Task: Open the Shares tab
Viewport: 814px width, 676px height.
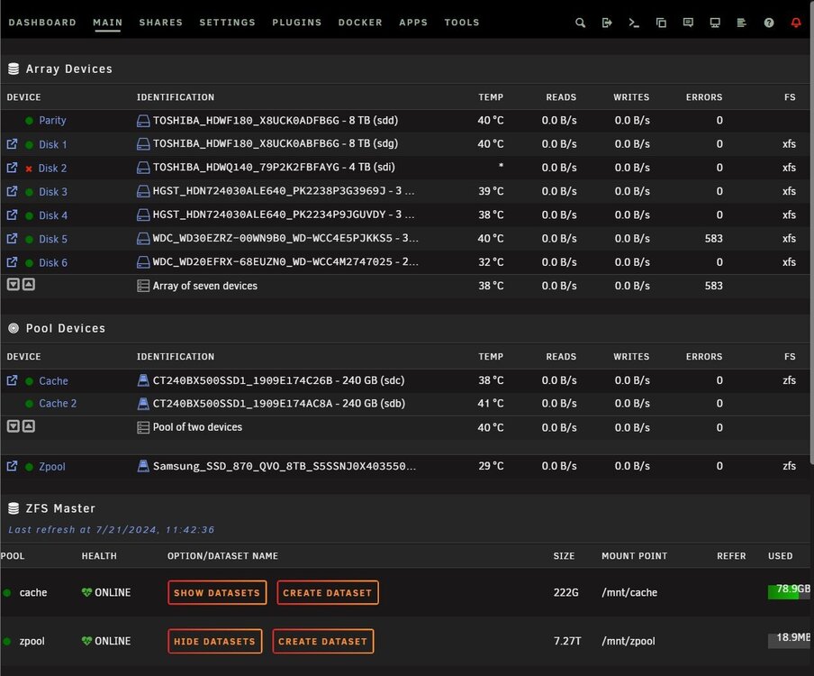Action: pyautogui.click(x=161, y=23)
